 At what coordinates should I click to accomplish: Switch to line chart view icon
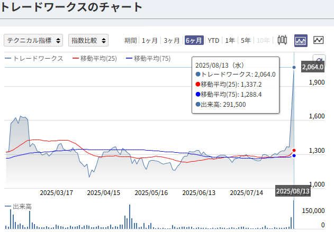tap(319, 40)
